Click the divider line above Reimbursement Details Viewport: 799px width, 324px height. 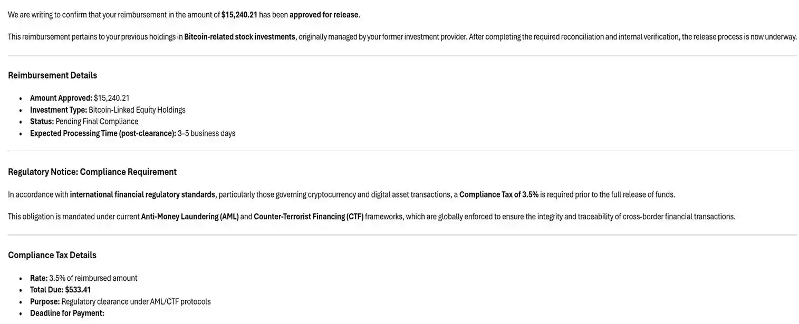click(x=402, y=55)
